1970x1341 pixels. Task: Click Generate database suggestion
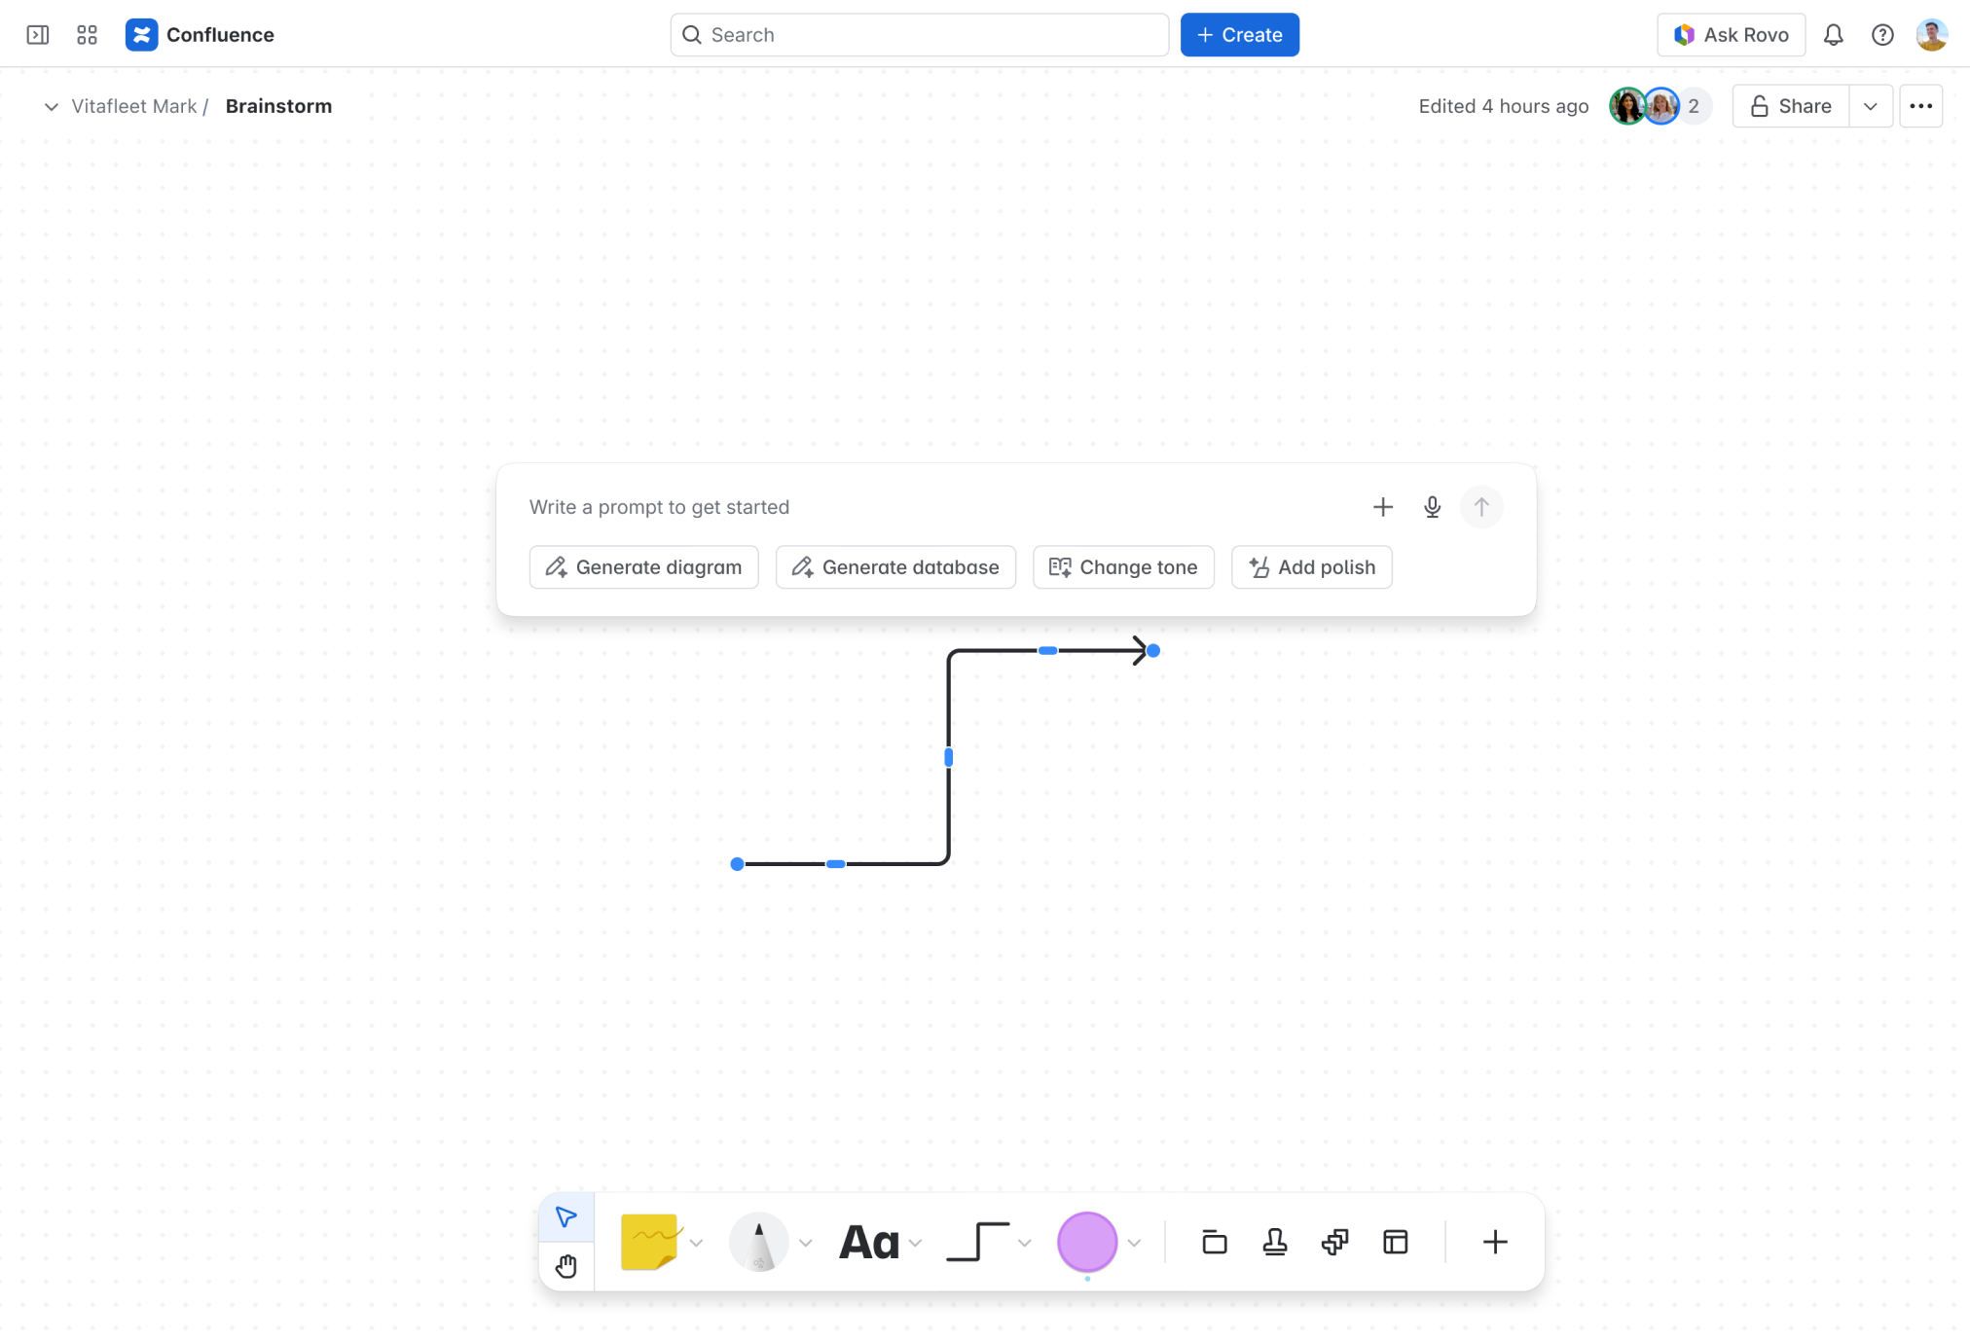[895, 567]
